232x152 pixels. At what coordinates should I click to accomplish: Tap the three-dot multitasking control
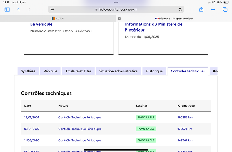point(116,2)
